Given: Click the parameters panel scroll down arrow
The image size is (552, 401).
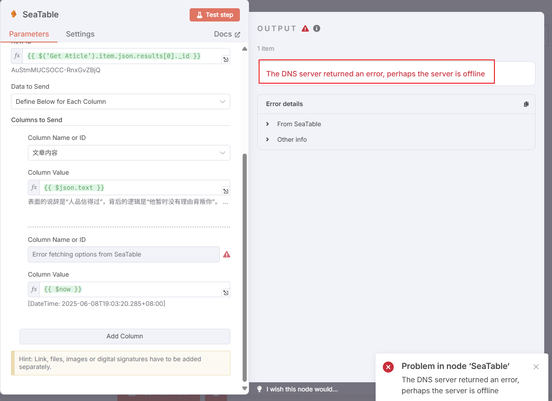Looking at the screenshot, I should (x=244, y=389).
